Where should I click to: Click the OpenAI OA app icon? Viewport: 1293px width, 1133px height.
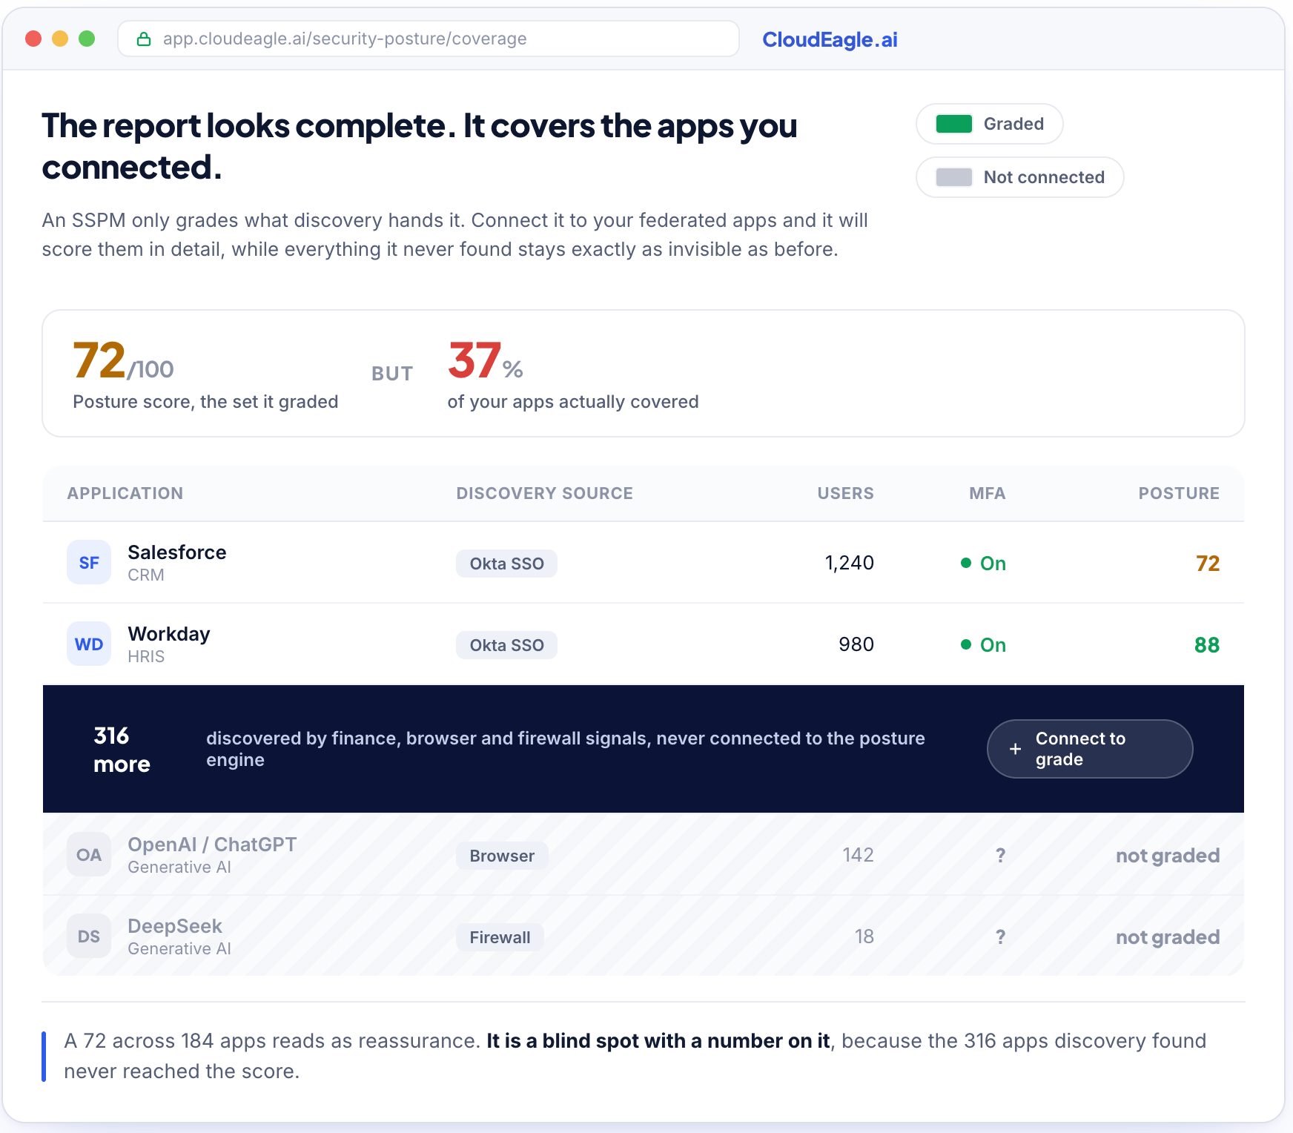89,855
